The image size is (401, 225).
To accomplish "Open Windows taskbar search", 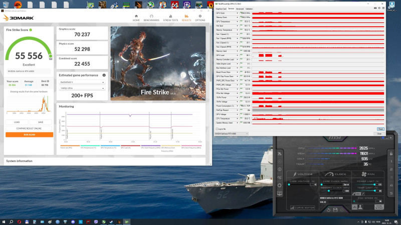I will point(11,222).
